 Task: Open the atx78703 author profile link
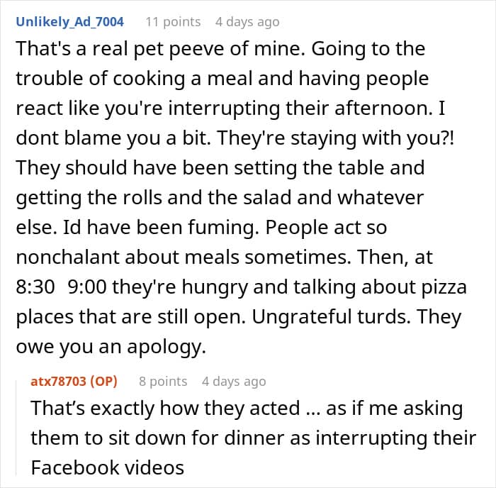58,382
